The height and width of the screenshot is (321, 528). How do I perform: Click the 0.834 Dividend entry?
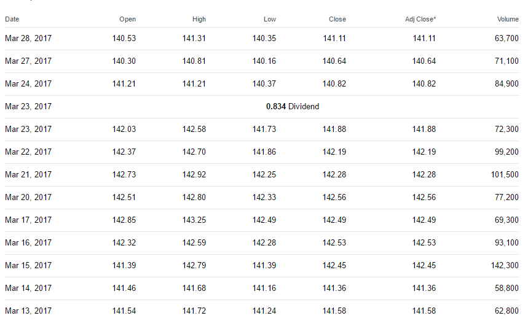[x=293, y=107]
